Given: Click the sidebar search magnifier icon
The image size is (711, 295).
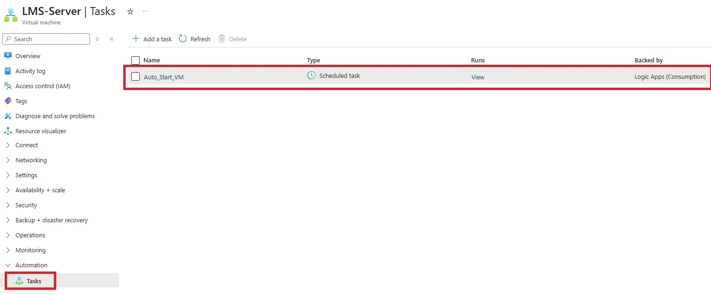Looking at the screenshot, I should pos(8,39).
